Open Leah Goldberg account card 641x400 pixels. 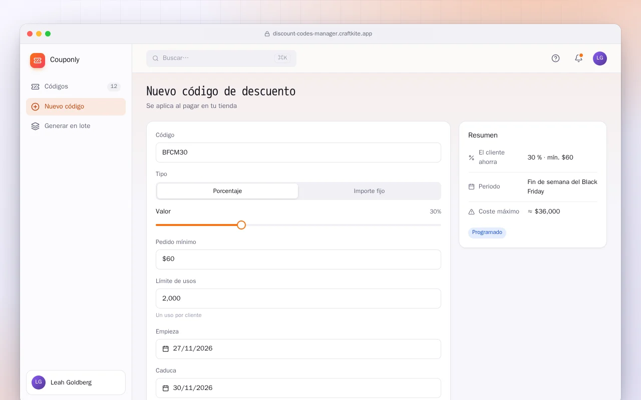(76, 382)
